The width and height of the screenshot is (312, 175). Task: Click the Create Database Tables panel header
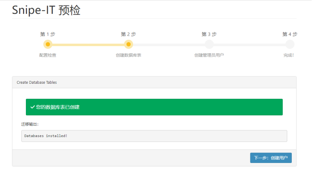154,82
